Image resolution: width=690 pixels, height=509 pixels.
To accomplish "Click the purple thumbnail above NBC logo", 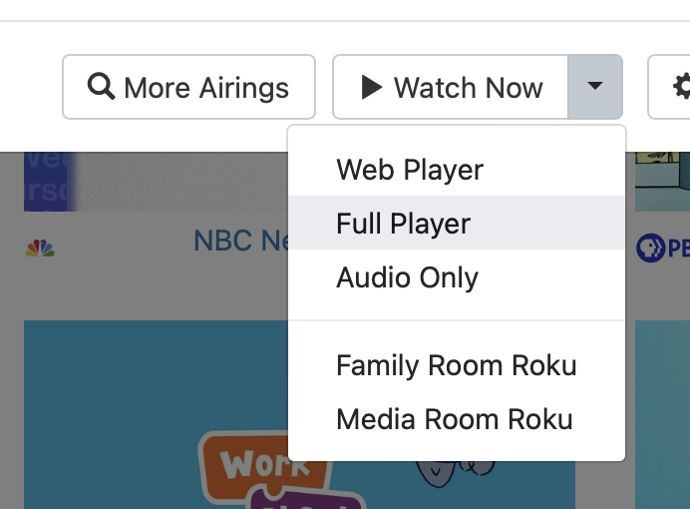I will tap(50, 182).
